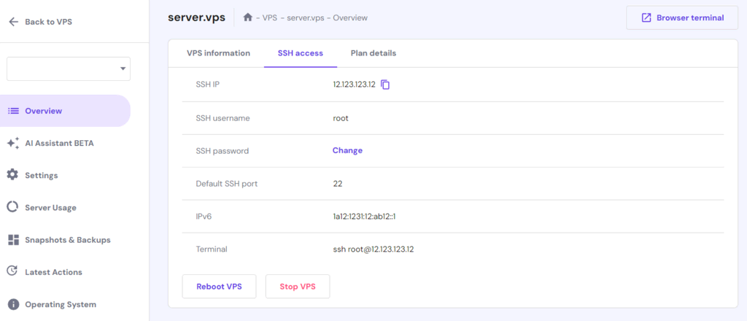This screenshot has width=747, height=321.
Task: Click the Server Usage circular icon
Action: tap(12, 207)
